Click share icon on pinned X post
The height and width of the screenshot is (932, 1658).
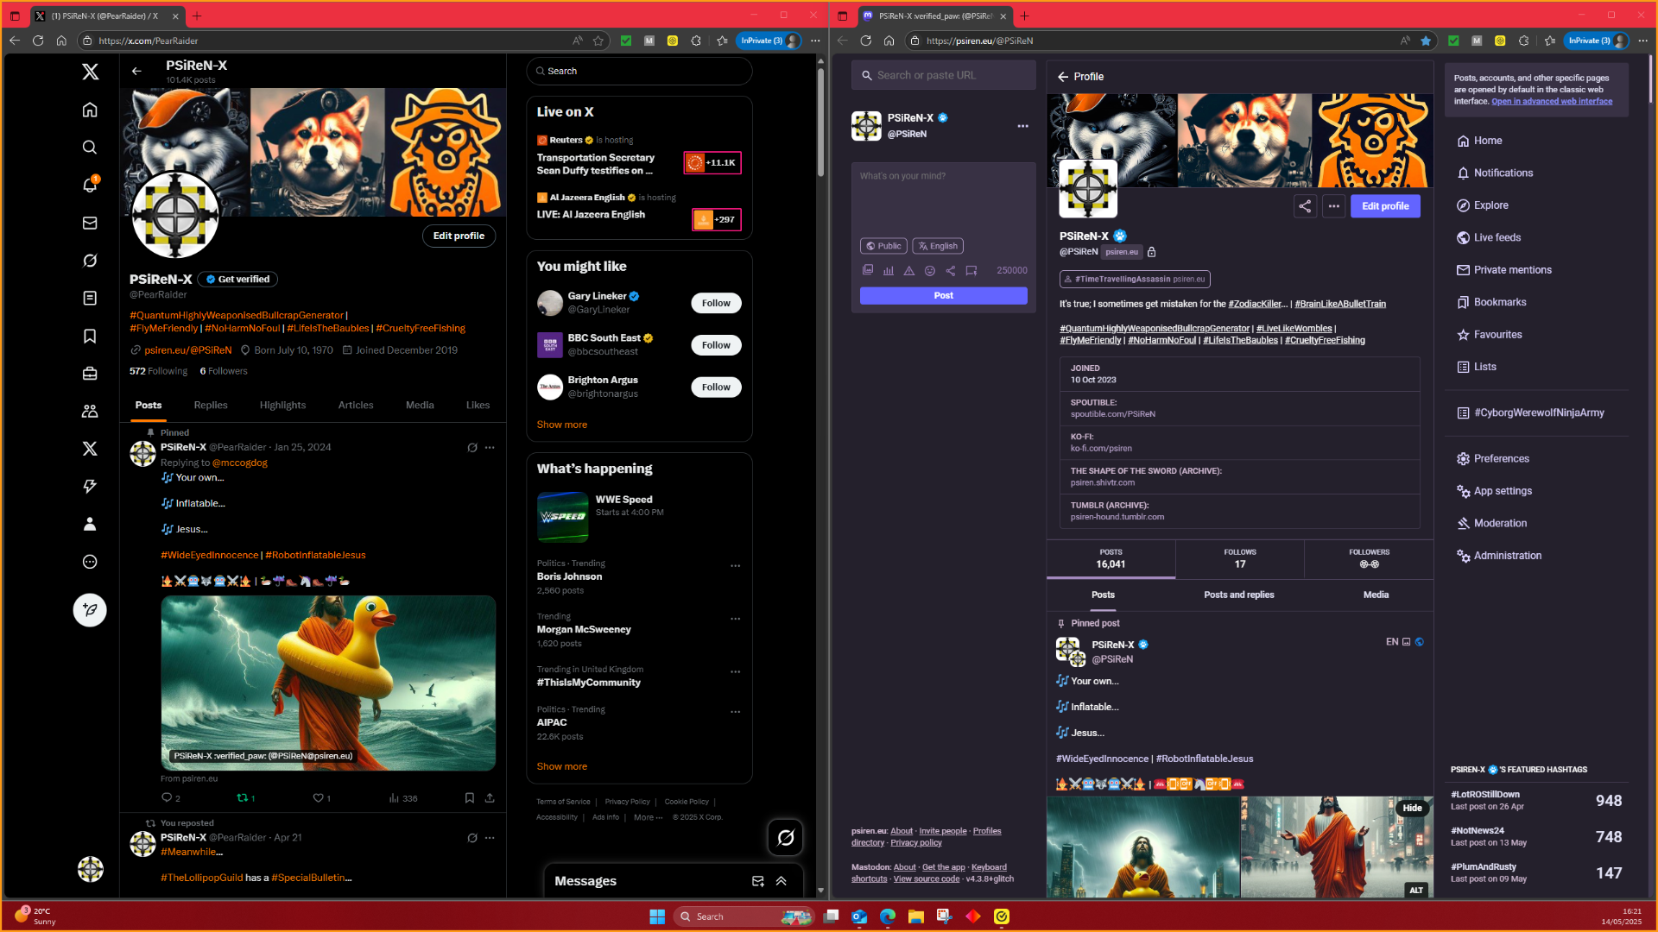[x=490, y=797]
